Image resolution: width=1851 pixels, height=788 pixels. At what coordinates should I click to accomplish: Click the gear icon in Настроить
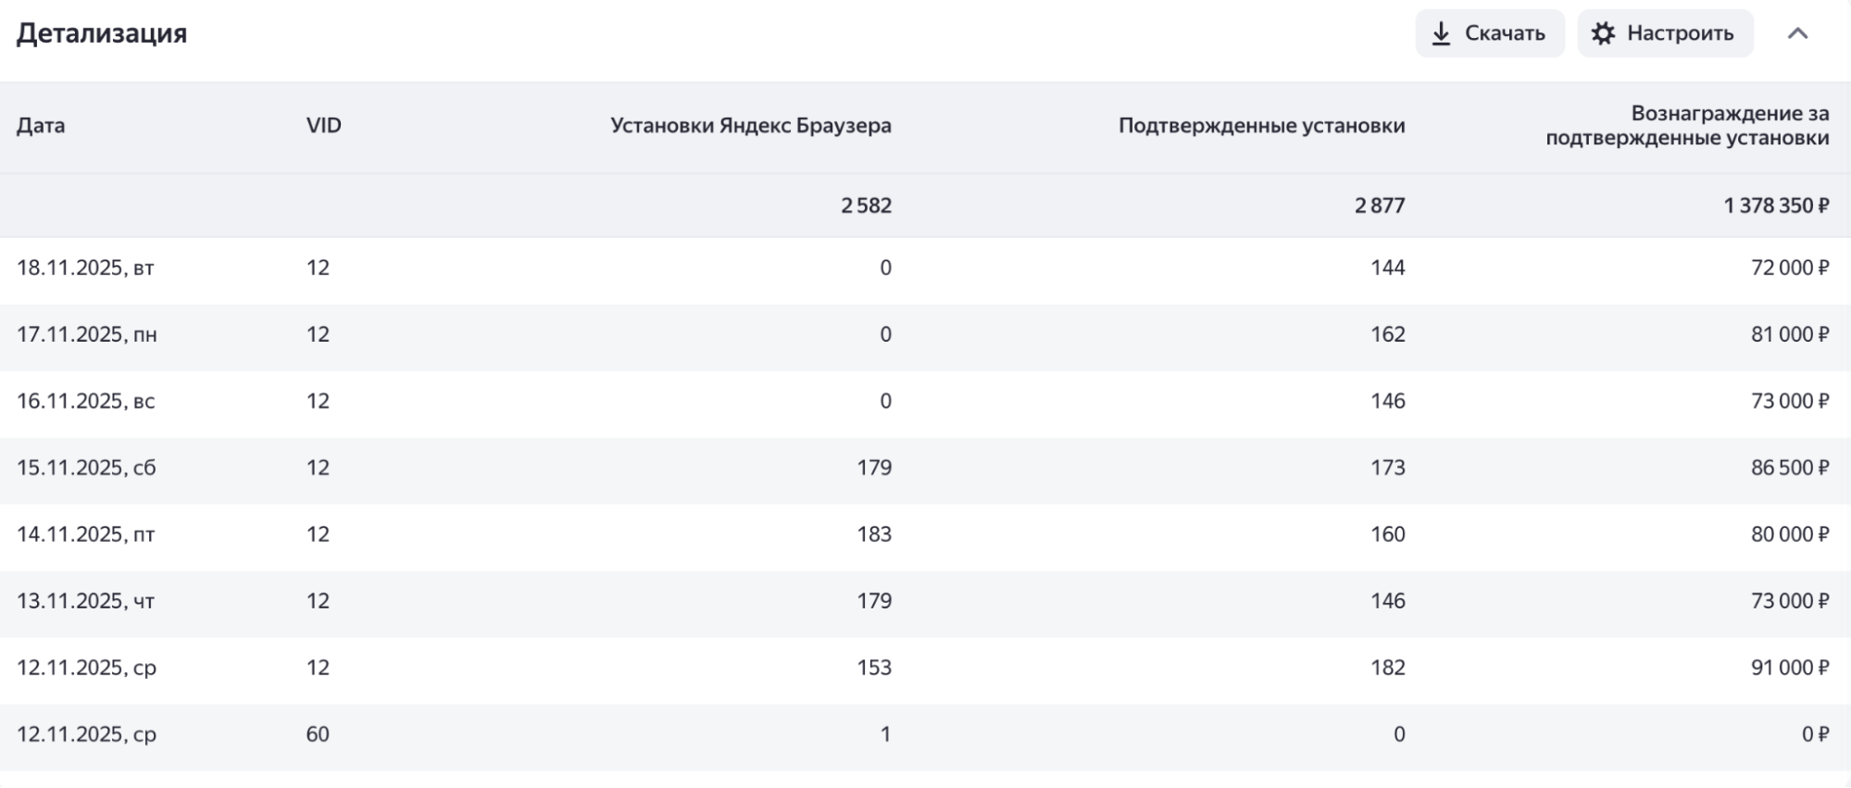tap(1603, 34)
